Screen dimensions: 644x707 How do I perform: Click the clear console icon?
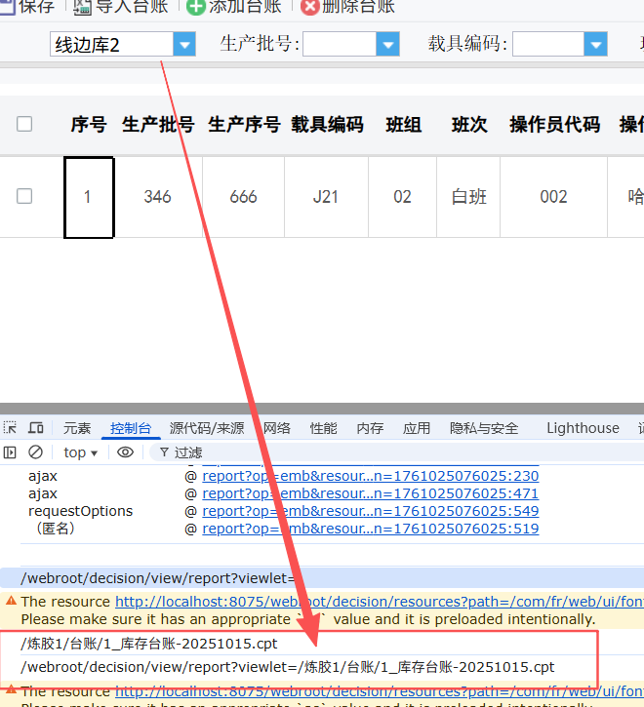pyautogui.click(x=36, y=452)
